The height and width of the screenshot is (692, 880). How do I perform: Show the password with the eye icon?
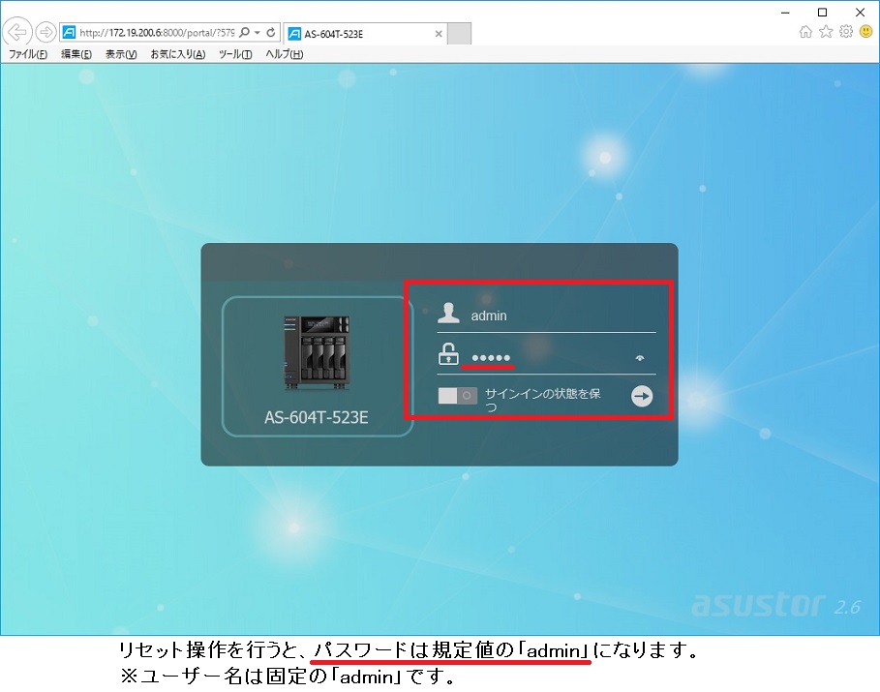point(640,357)
